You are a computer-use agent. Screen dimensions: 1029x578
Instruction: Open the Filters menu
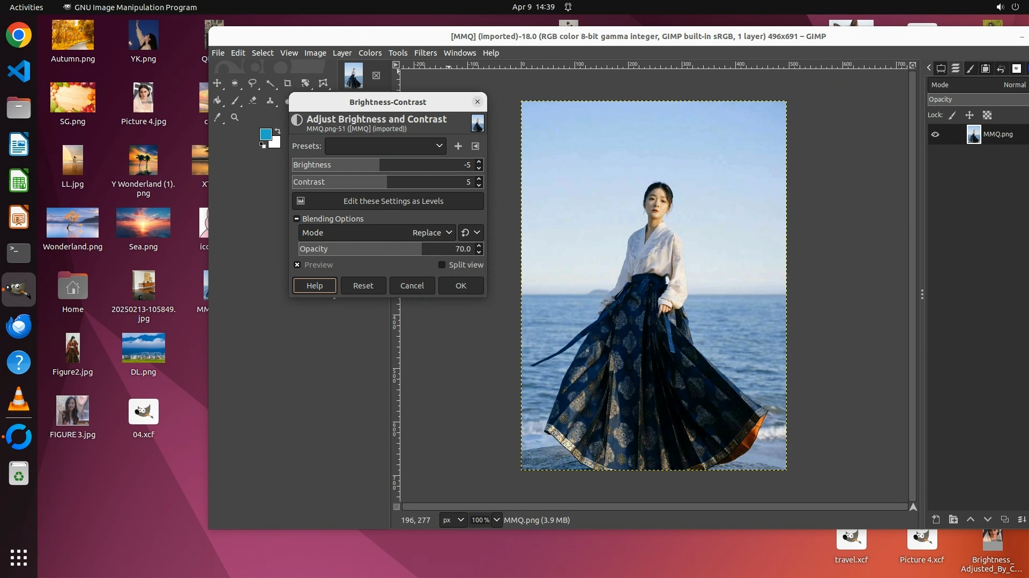click(x=425, y=53)
